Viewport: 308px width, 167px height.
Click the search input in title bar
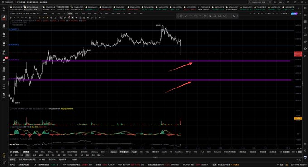(x=260, y=2)
